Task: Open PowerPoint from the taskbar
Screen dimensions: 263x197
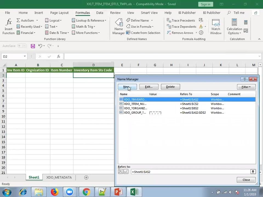Action: [118, 192]
